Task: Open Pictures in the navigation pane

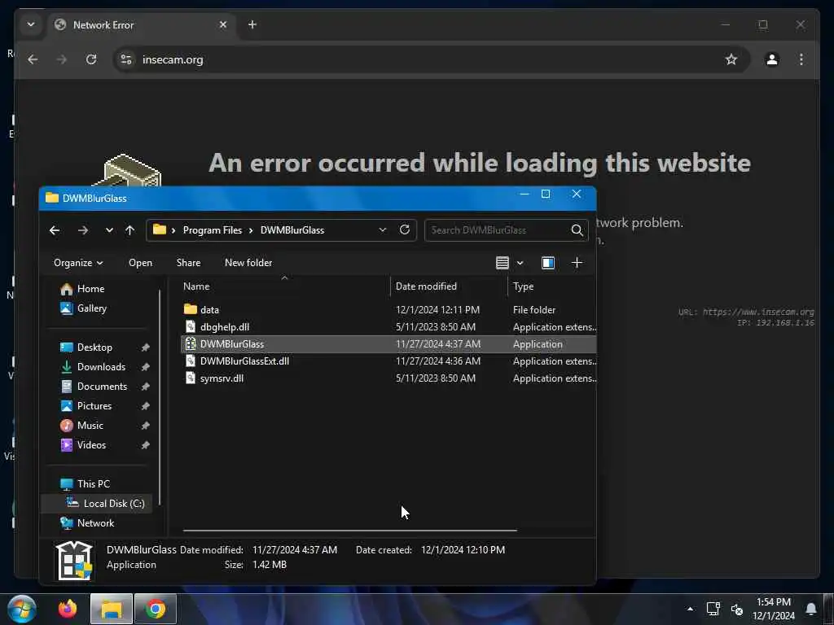Action: click(x=86, y=406)
